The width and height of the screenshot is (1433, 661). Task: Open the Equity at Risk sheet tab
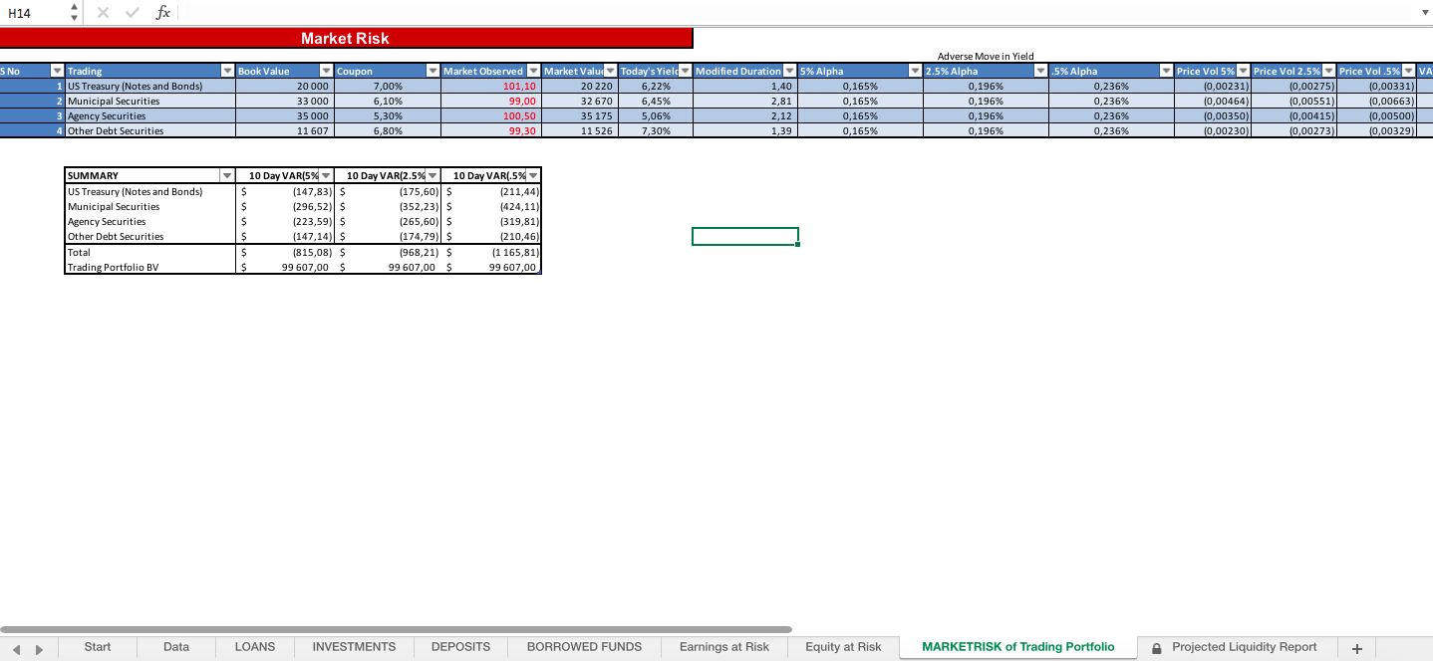[x=842, y=646]
